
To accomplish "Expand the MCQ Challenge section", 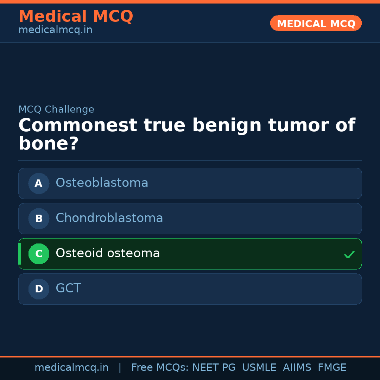I will point(56,109).
